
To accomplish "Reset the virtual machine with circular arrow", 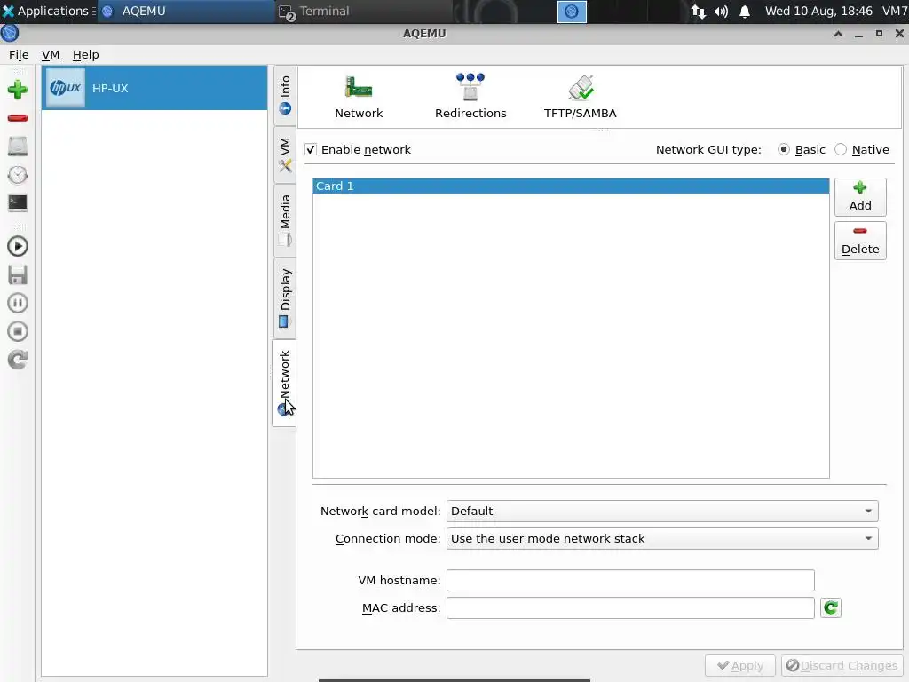I will 18,360.
